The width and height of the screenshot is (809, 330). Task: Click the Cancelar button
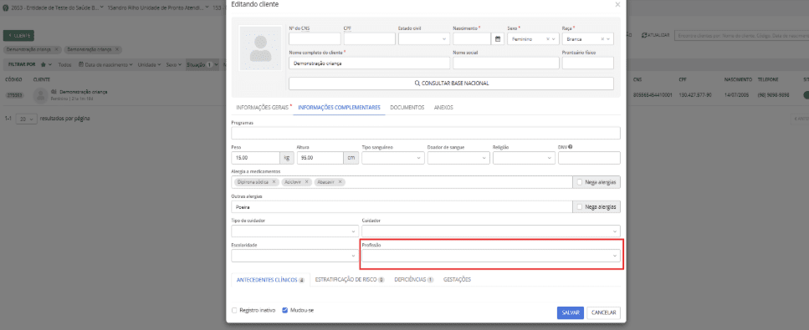click(604, 313)
